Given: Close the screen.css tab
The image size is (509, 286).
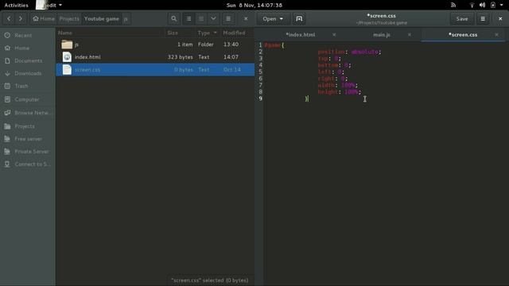Looking at the screenshot, I should 496,35.
